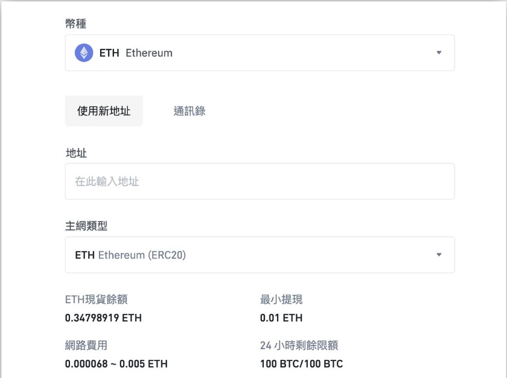507x378 pixels.
Task: Click the 100 BTC/100 BTC limit value
Action: [x=301, y=364]
